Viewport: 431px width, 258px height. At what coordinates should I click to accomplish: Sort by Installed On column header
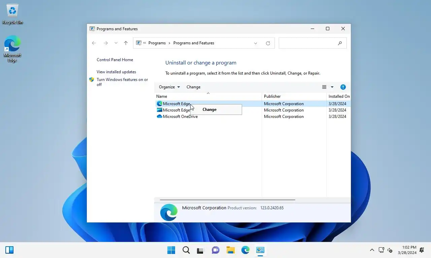339,96
